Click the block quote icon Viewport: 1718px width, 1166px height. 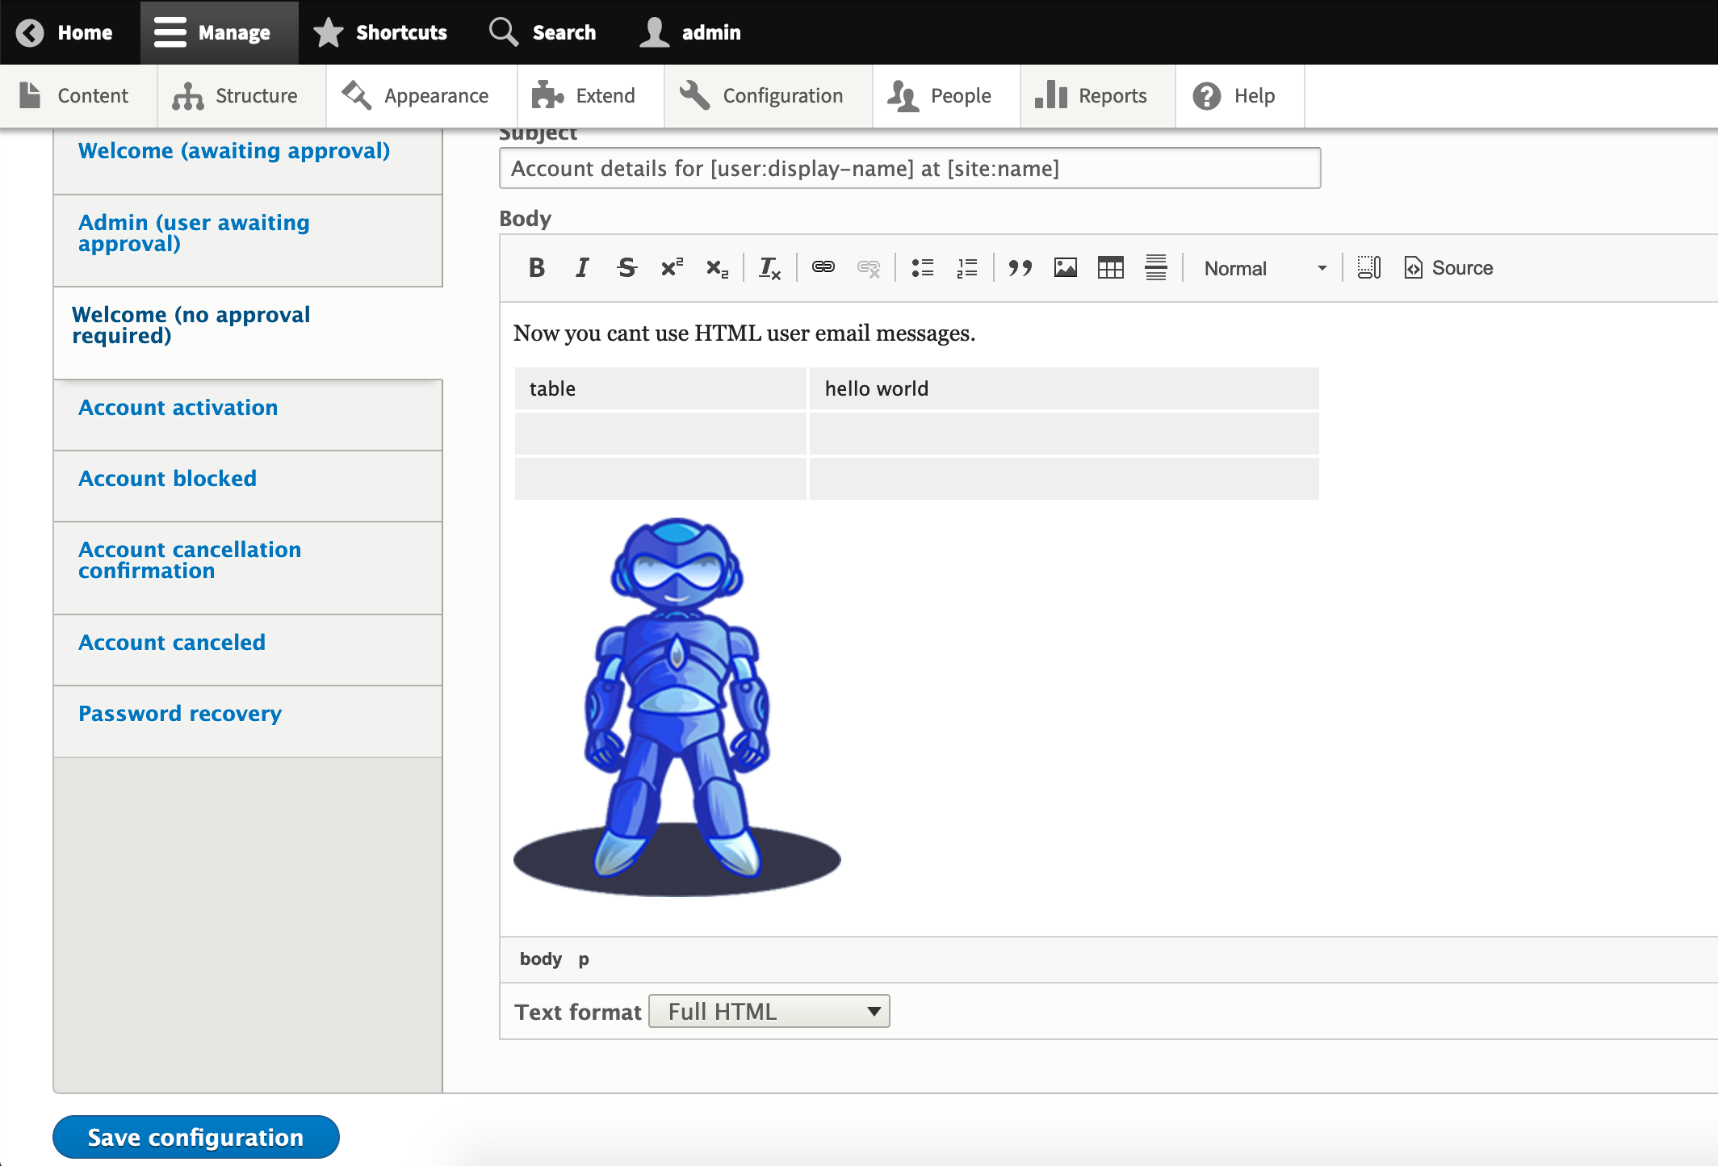pyautogui.click(x=1020, y=268)
